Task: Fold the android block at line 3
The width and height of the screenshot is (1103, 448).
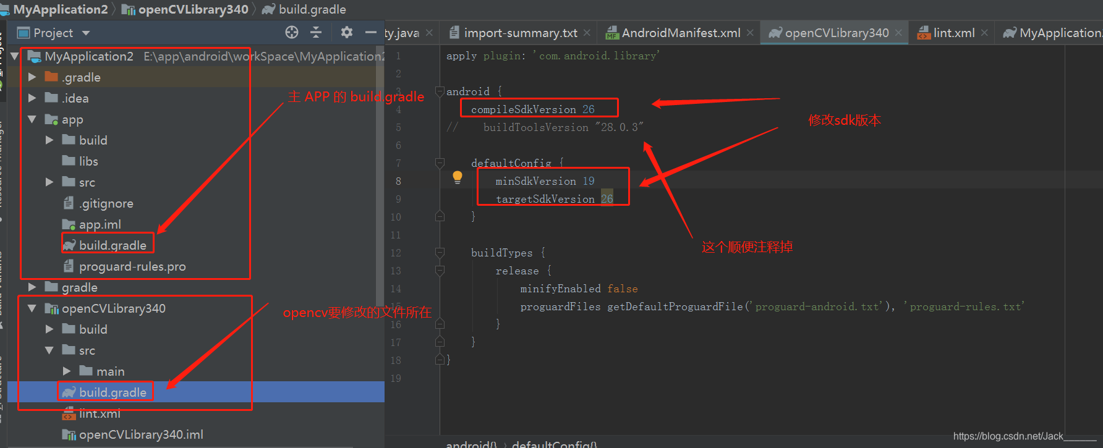Action: pos(440,91)
